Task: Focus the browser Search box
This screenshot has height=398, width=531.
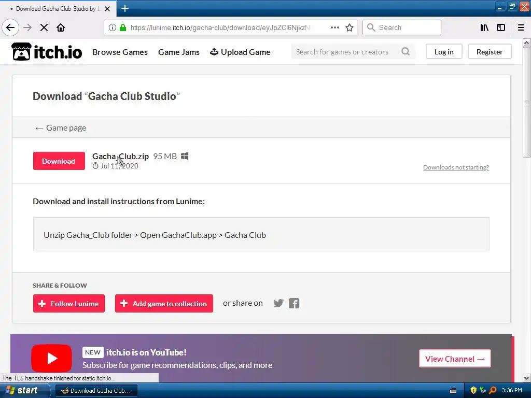Action: pos(402,27)
